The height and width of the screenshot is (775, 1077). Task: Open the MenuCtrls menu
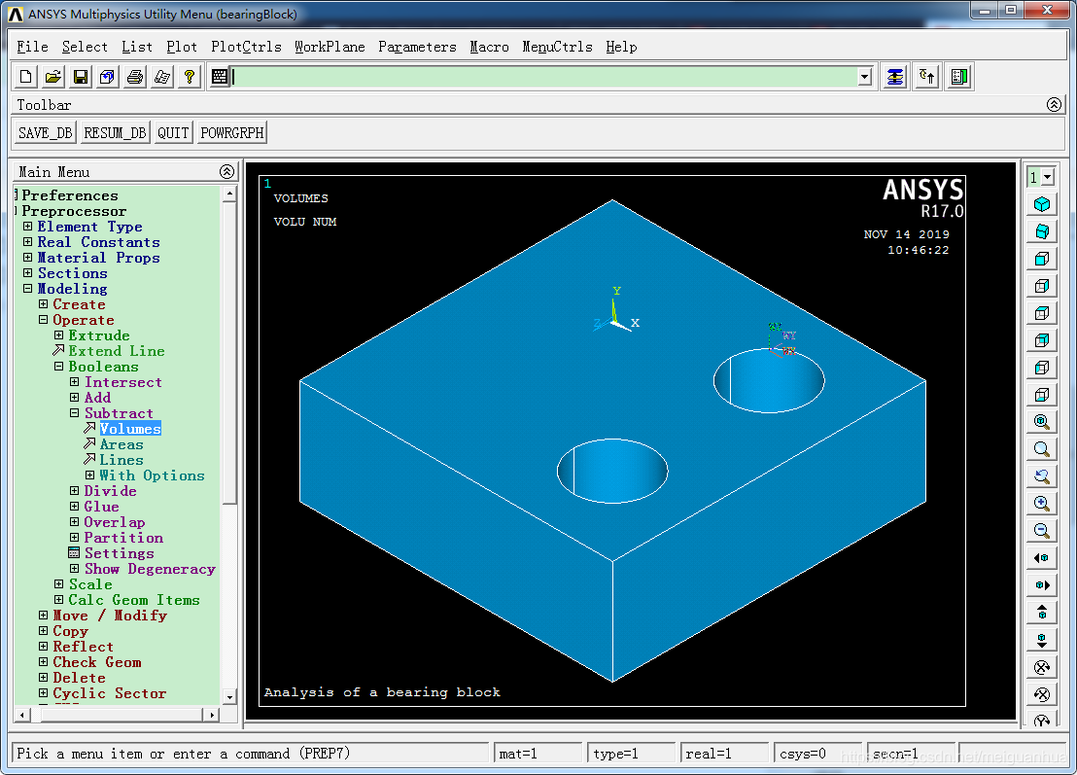557,47
